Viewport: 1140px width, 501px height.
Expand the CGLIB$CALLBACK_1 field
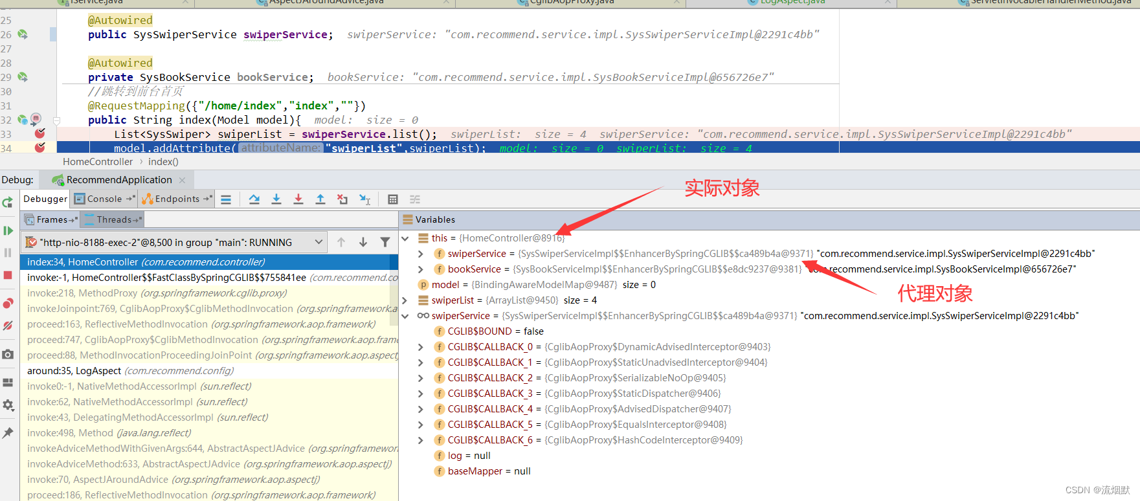pyautogui.click(x=421, y=362)
